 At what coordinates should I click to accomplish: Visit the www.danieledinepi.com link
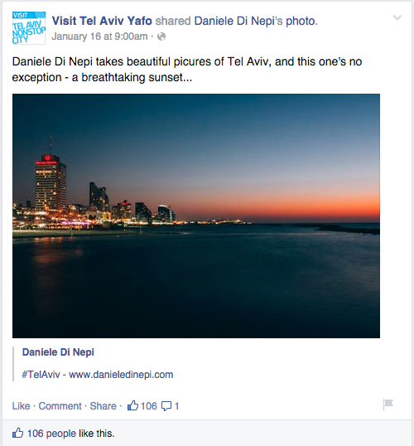coord(121,375)
